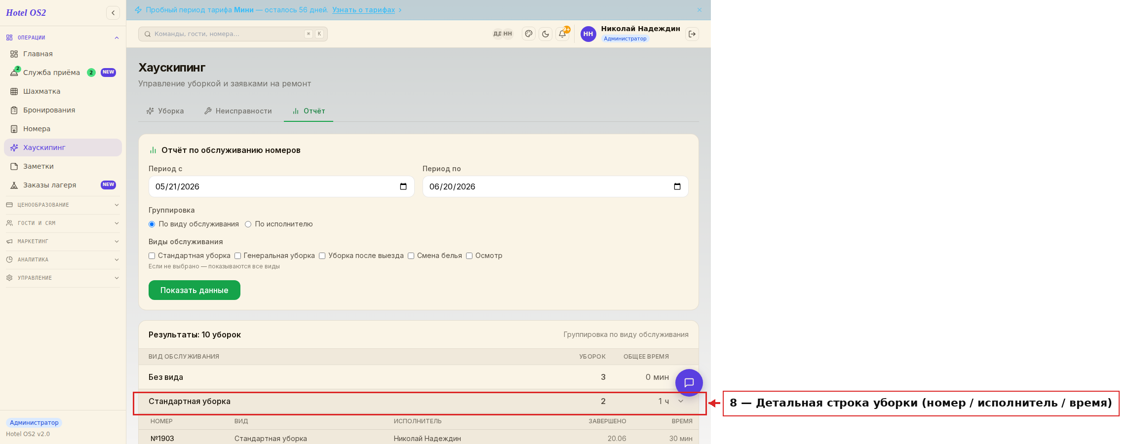Click Hotel OS2 v2.0 version text

tap(28, 434)
